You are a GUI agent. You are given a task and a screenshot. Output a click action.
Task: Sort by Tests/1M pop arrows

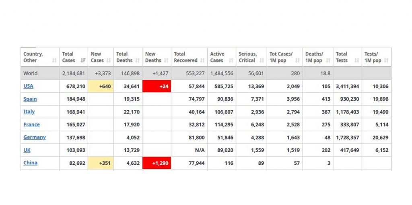(x=386, y=61)
